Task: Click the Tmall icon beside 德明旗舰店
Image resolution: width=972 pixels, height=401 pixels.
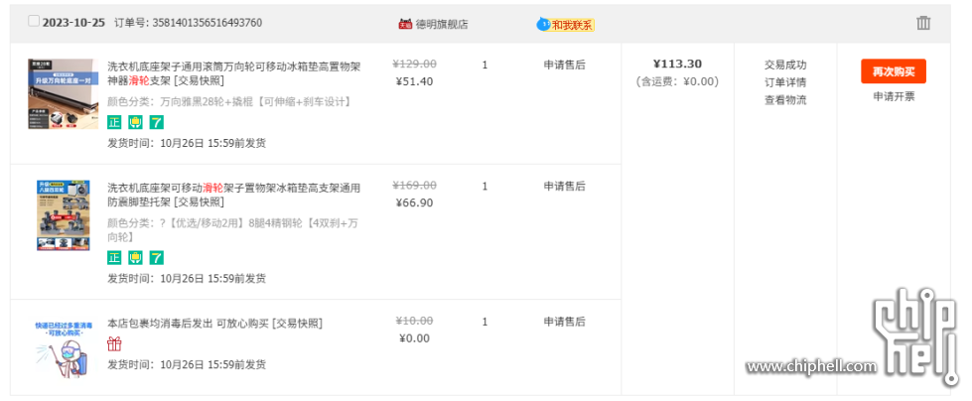Action: [405, 24]
